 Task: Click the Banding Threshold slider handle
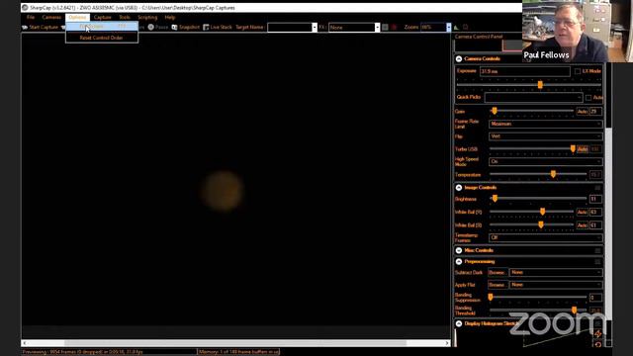(574, 310)
